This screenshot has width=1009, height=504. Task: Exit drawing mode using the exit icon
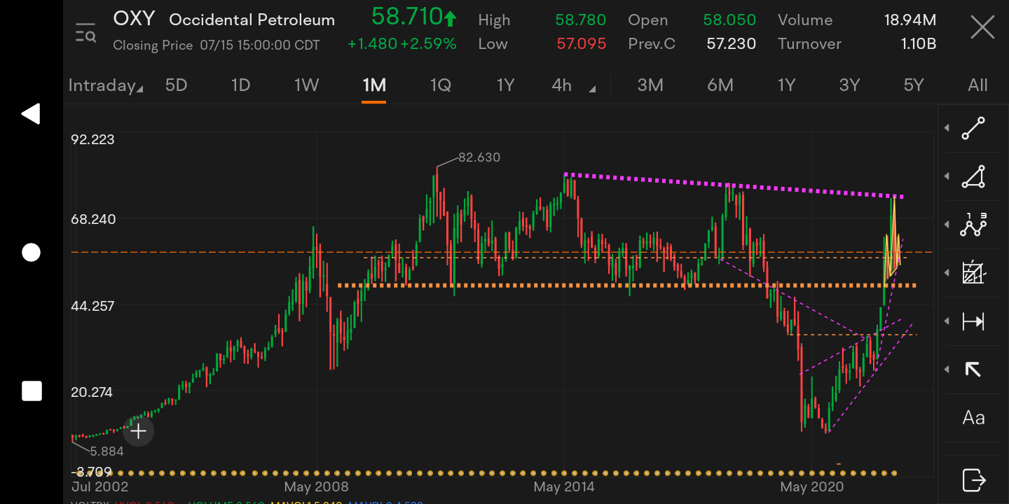973,480
